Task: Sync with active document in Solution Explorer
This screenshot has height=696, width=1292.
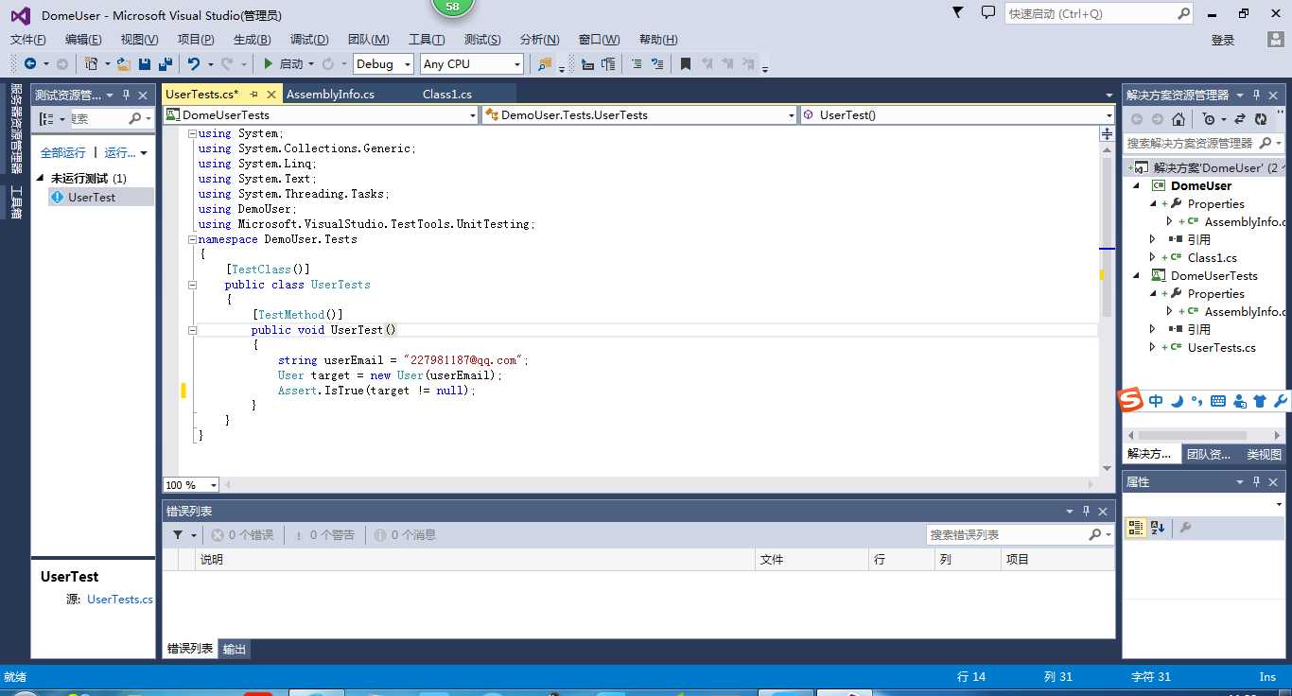Action: point(1240,119)
